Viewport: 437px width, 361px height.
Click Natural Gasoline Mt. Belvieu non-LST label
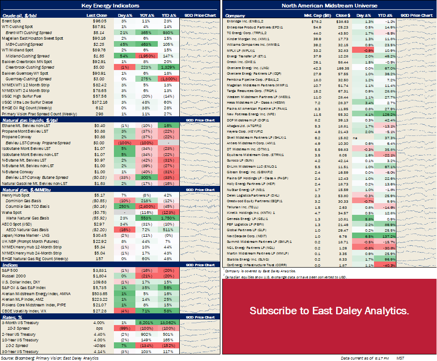[x=35, y=184]
